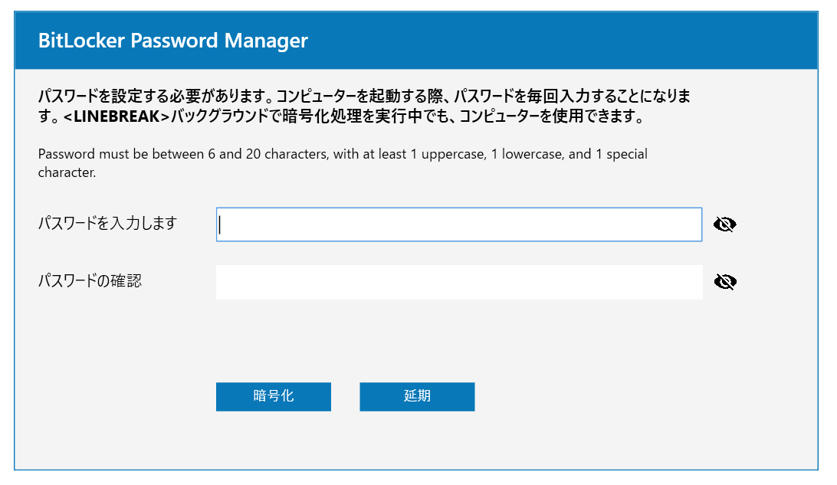This screenshot has height=485, width=837.
Task: Focus the パスワードを入力します input field
Action: click(458, 224)
